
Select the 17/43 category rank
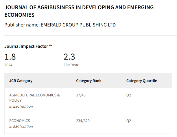point(81,95)
